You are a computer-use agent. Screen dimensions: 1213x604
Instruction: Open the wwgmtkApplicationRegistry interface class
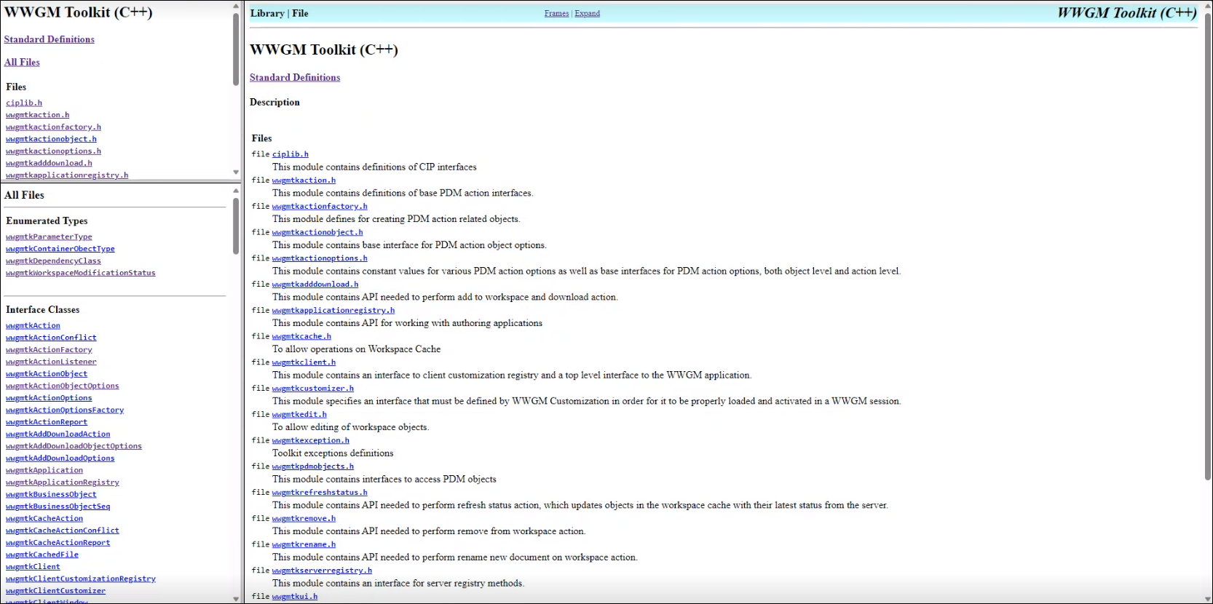click(63, 482)
